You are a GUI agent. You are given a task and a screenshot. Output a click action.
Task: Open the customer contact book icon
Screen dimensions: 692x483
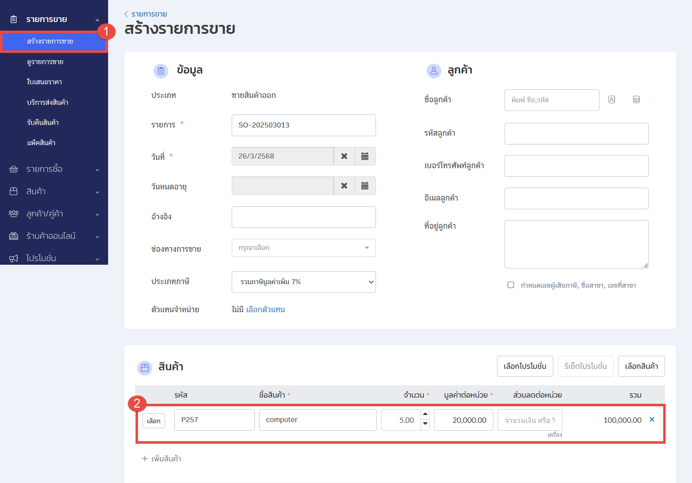pyautogui.click(x=612, y=99)
